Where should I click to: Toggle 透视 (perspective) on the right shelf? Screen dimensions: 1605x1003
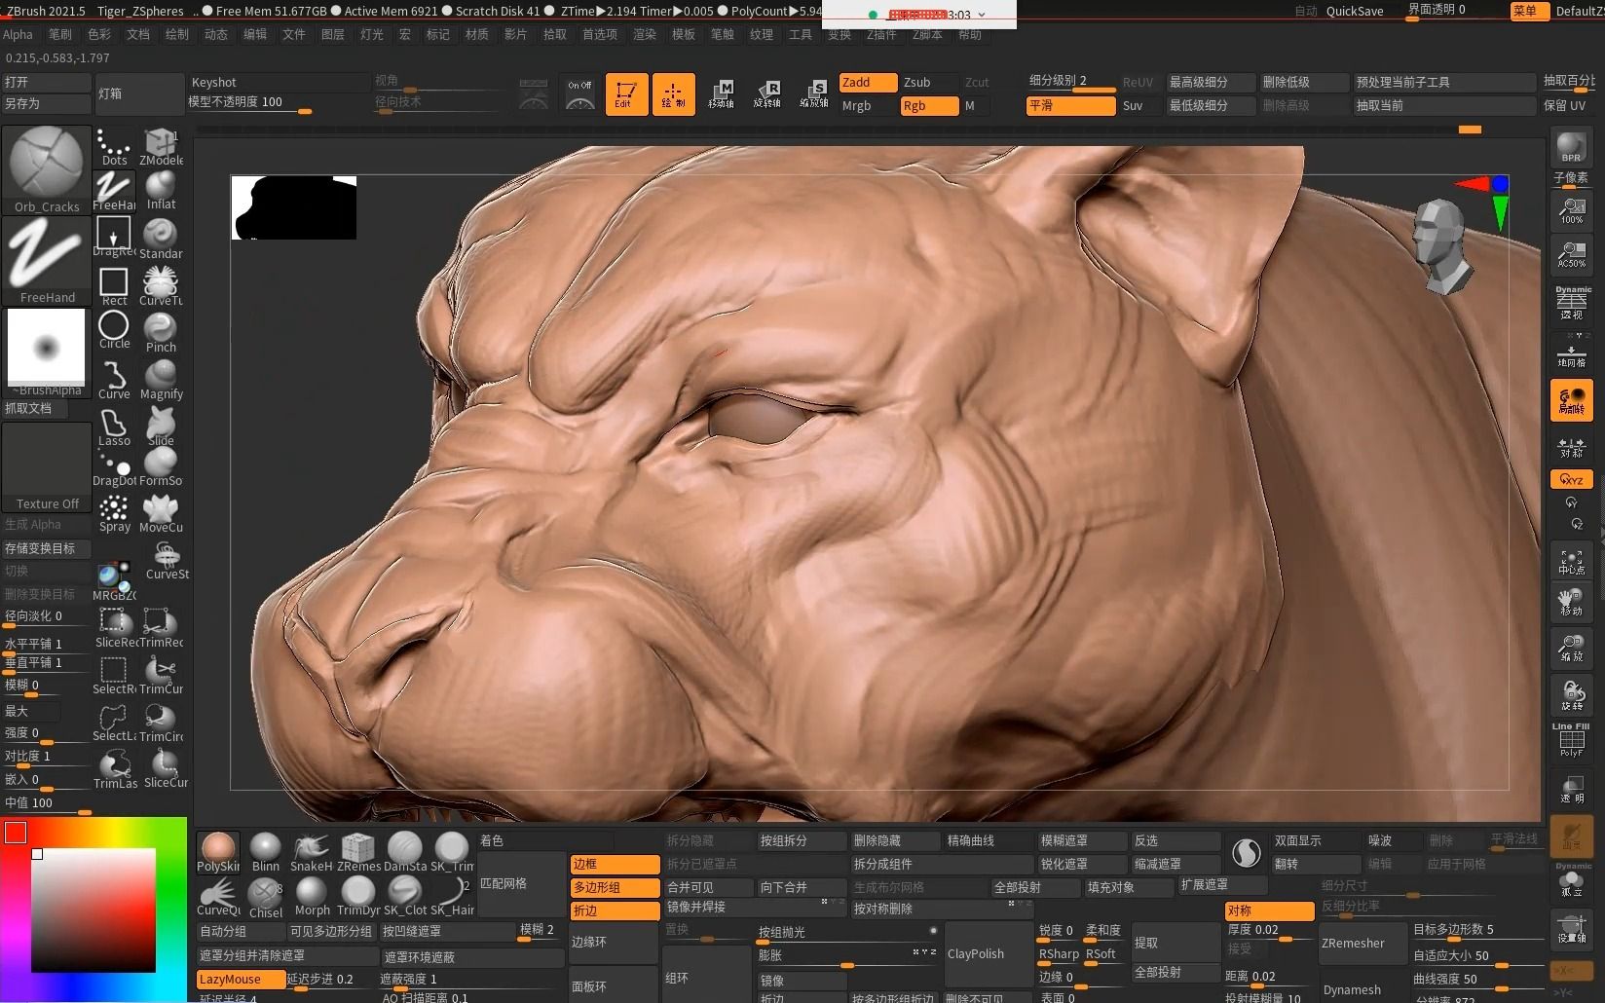(1571, 302)
